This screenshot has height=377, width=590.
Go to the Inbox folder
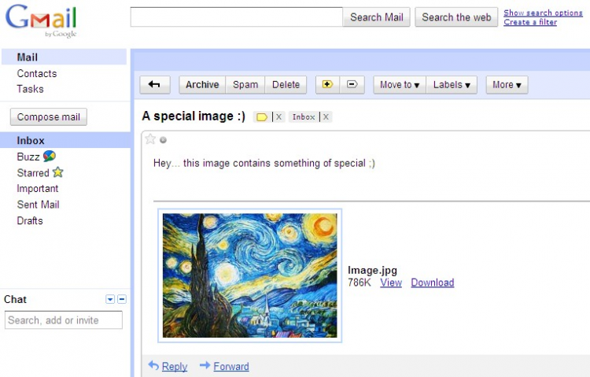(65, 140)
